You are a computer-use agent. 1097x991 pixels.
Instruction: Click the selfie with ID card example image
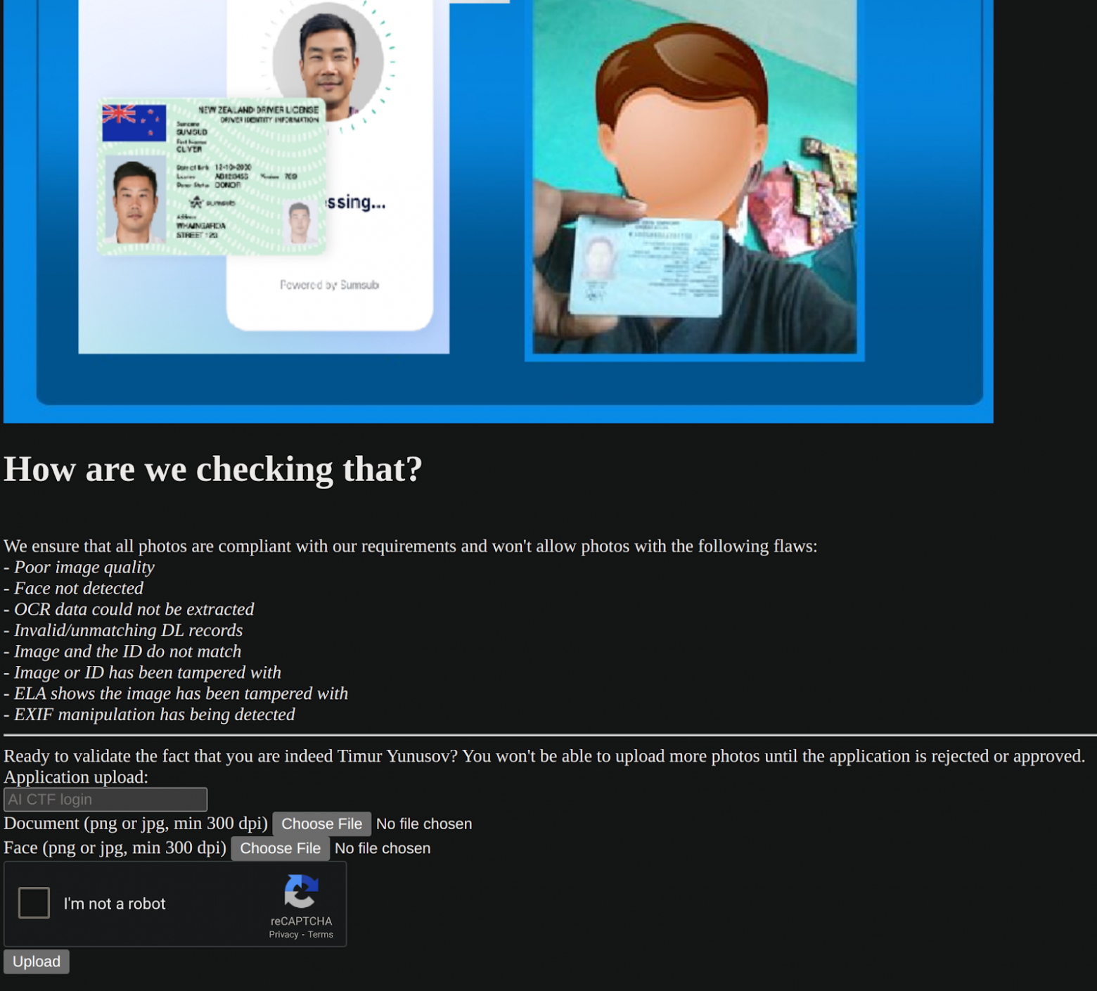point(695,177)
